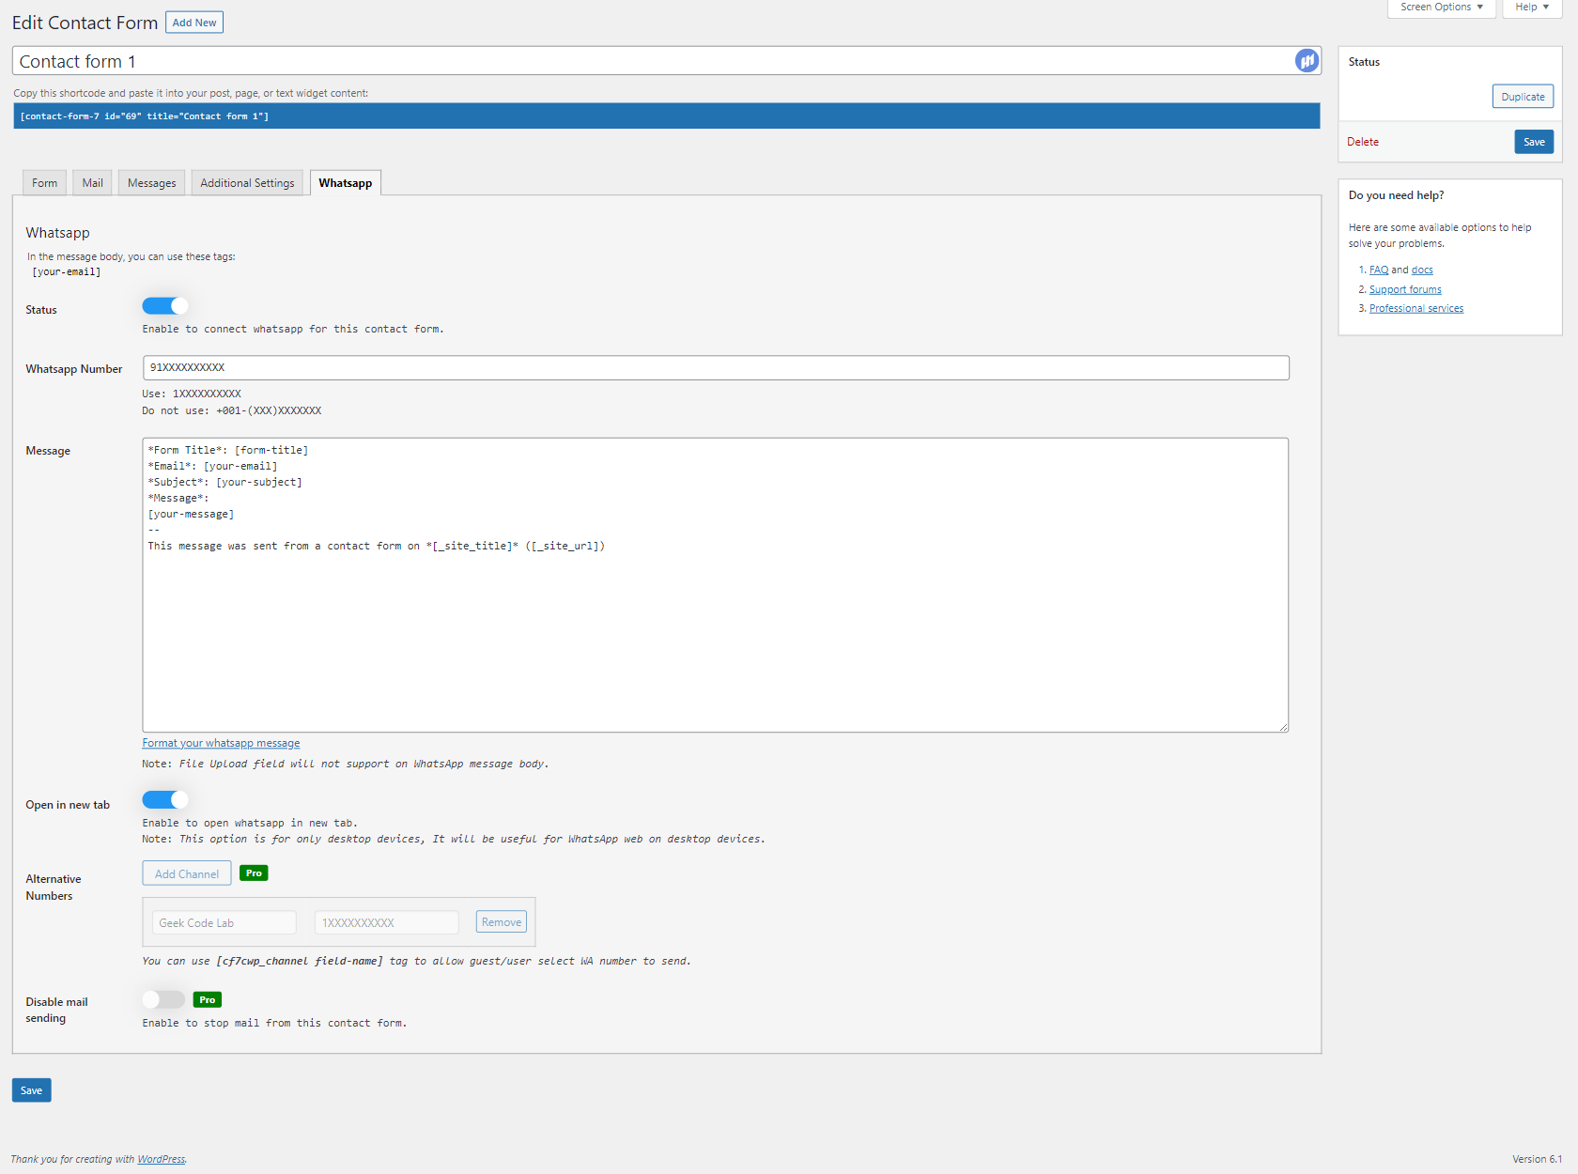The image size is (1578, 1174).
Task: Click the 'Do not use: +001-(XXX)XXXXXXX' hint
Action: [x=232, y=411]
